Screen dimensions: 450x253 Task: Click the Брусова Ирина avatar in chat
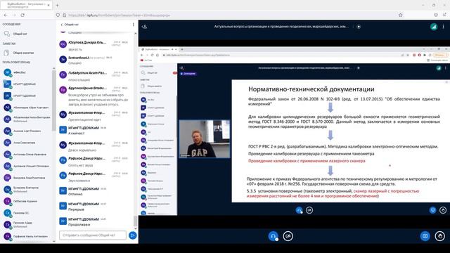click(x=63, y=90)
